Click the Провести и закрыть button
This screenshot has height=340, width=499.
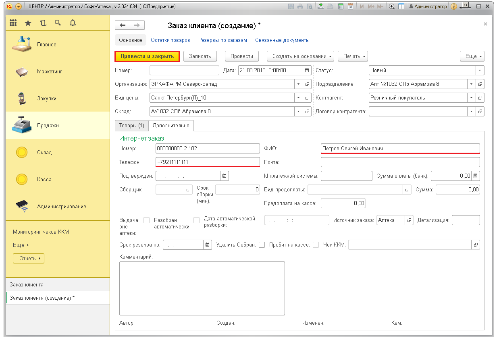(147, 56)
